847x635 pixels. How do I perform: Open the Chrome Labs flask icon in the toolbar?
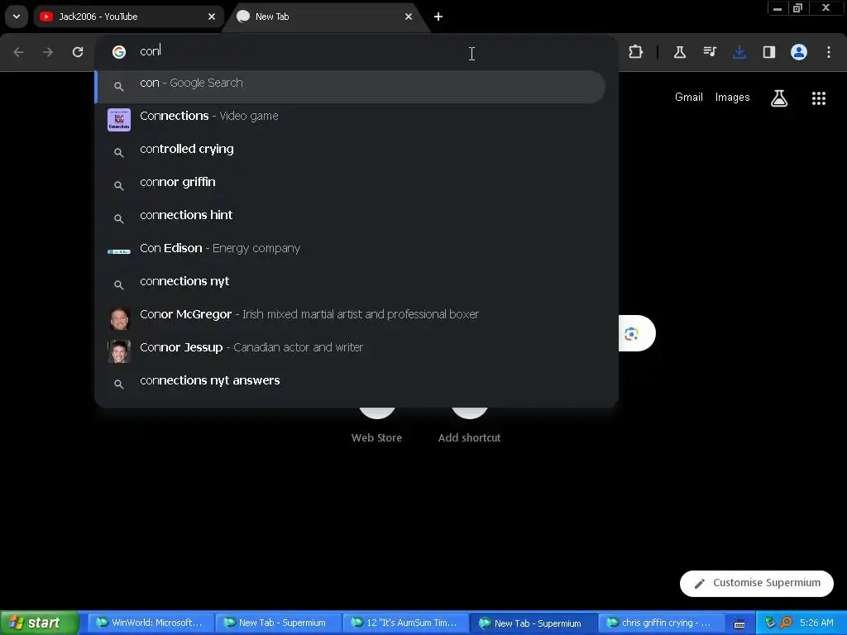coord(680,52)
